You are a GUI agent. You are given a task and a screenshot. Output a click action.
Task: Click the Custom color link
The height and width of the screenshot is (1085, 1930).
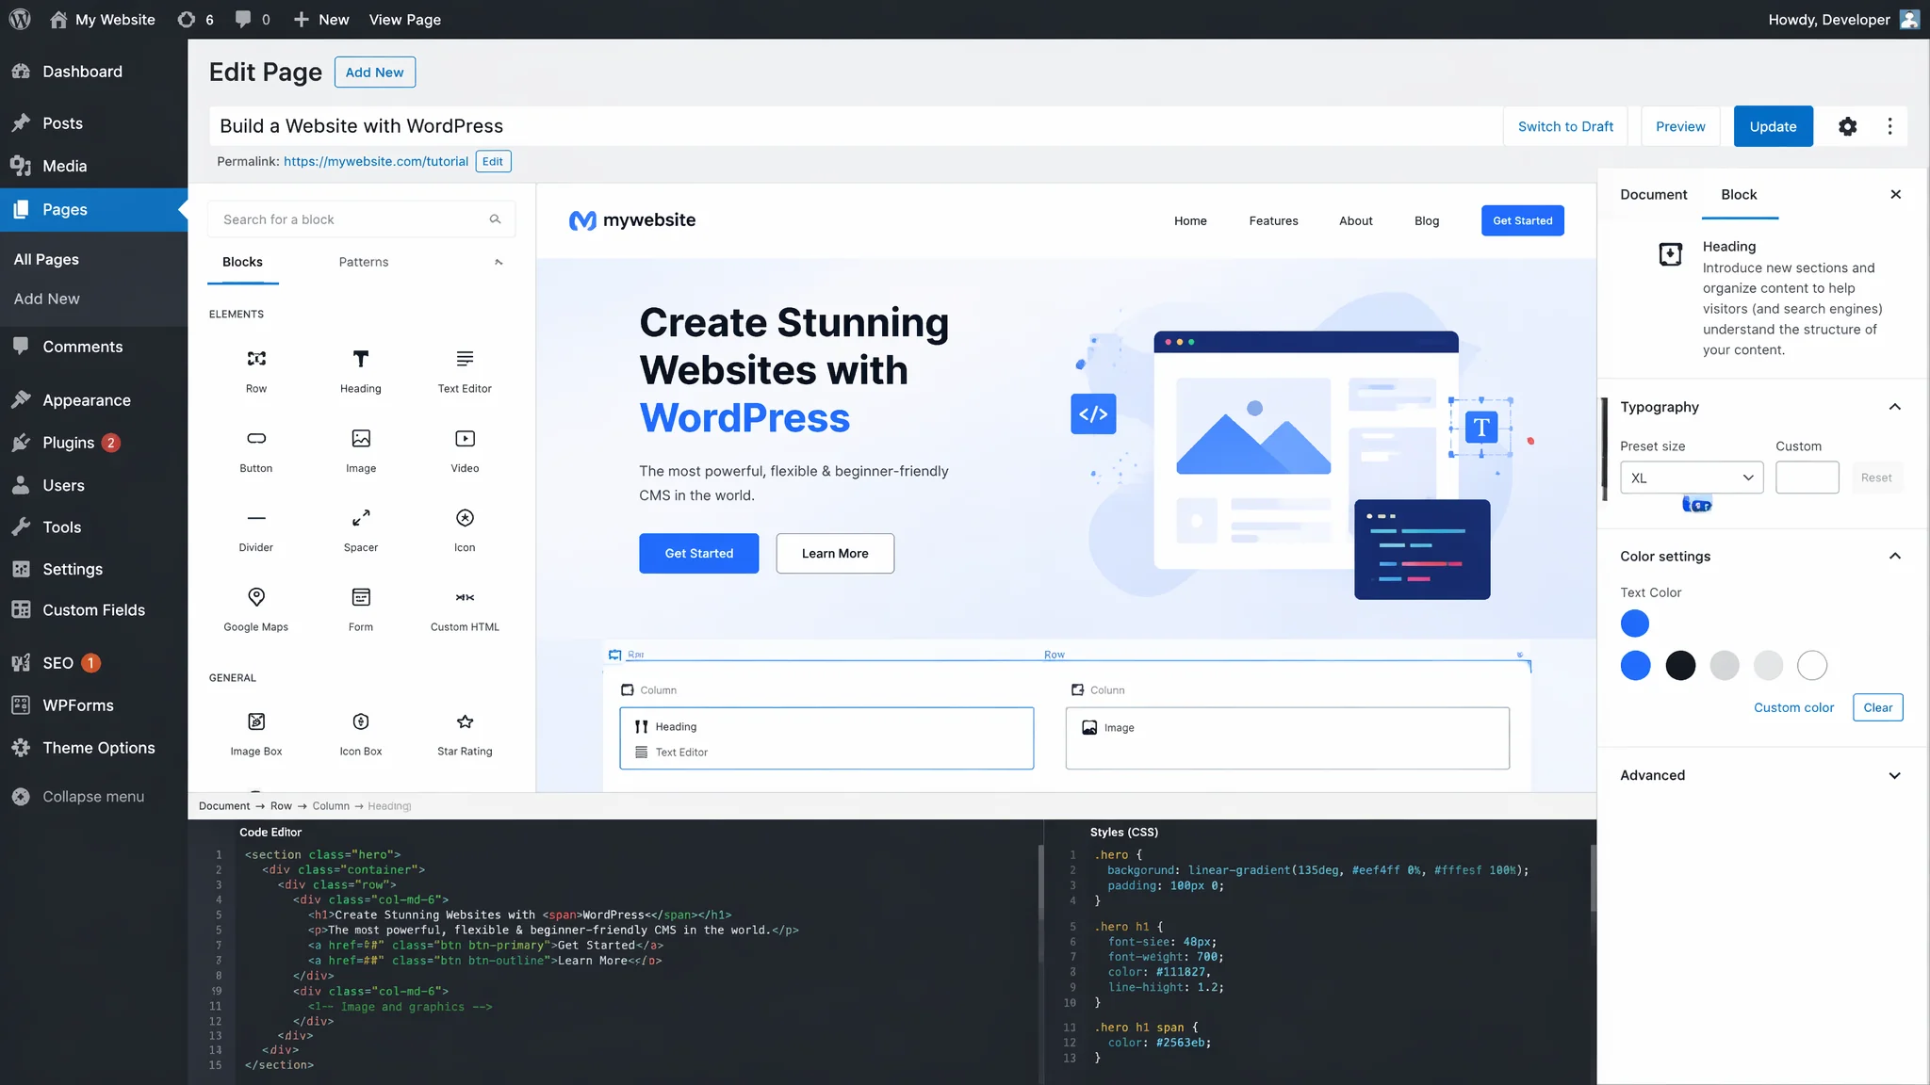click(1793, 707)
